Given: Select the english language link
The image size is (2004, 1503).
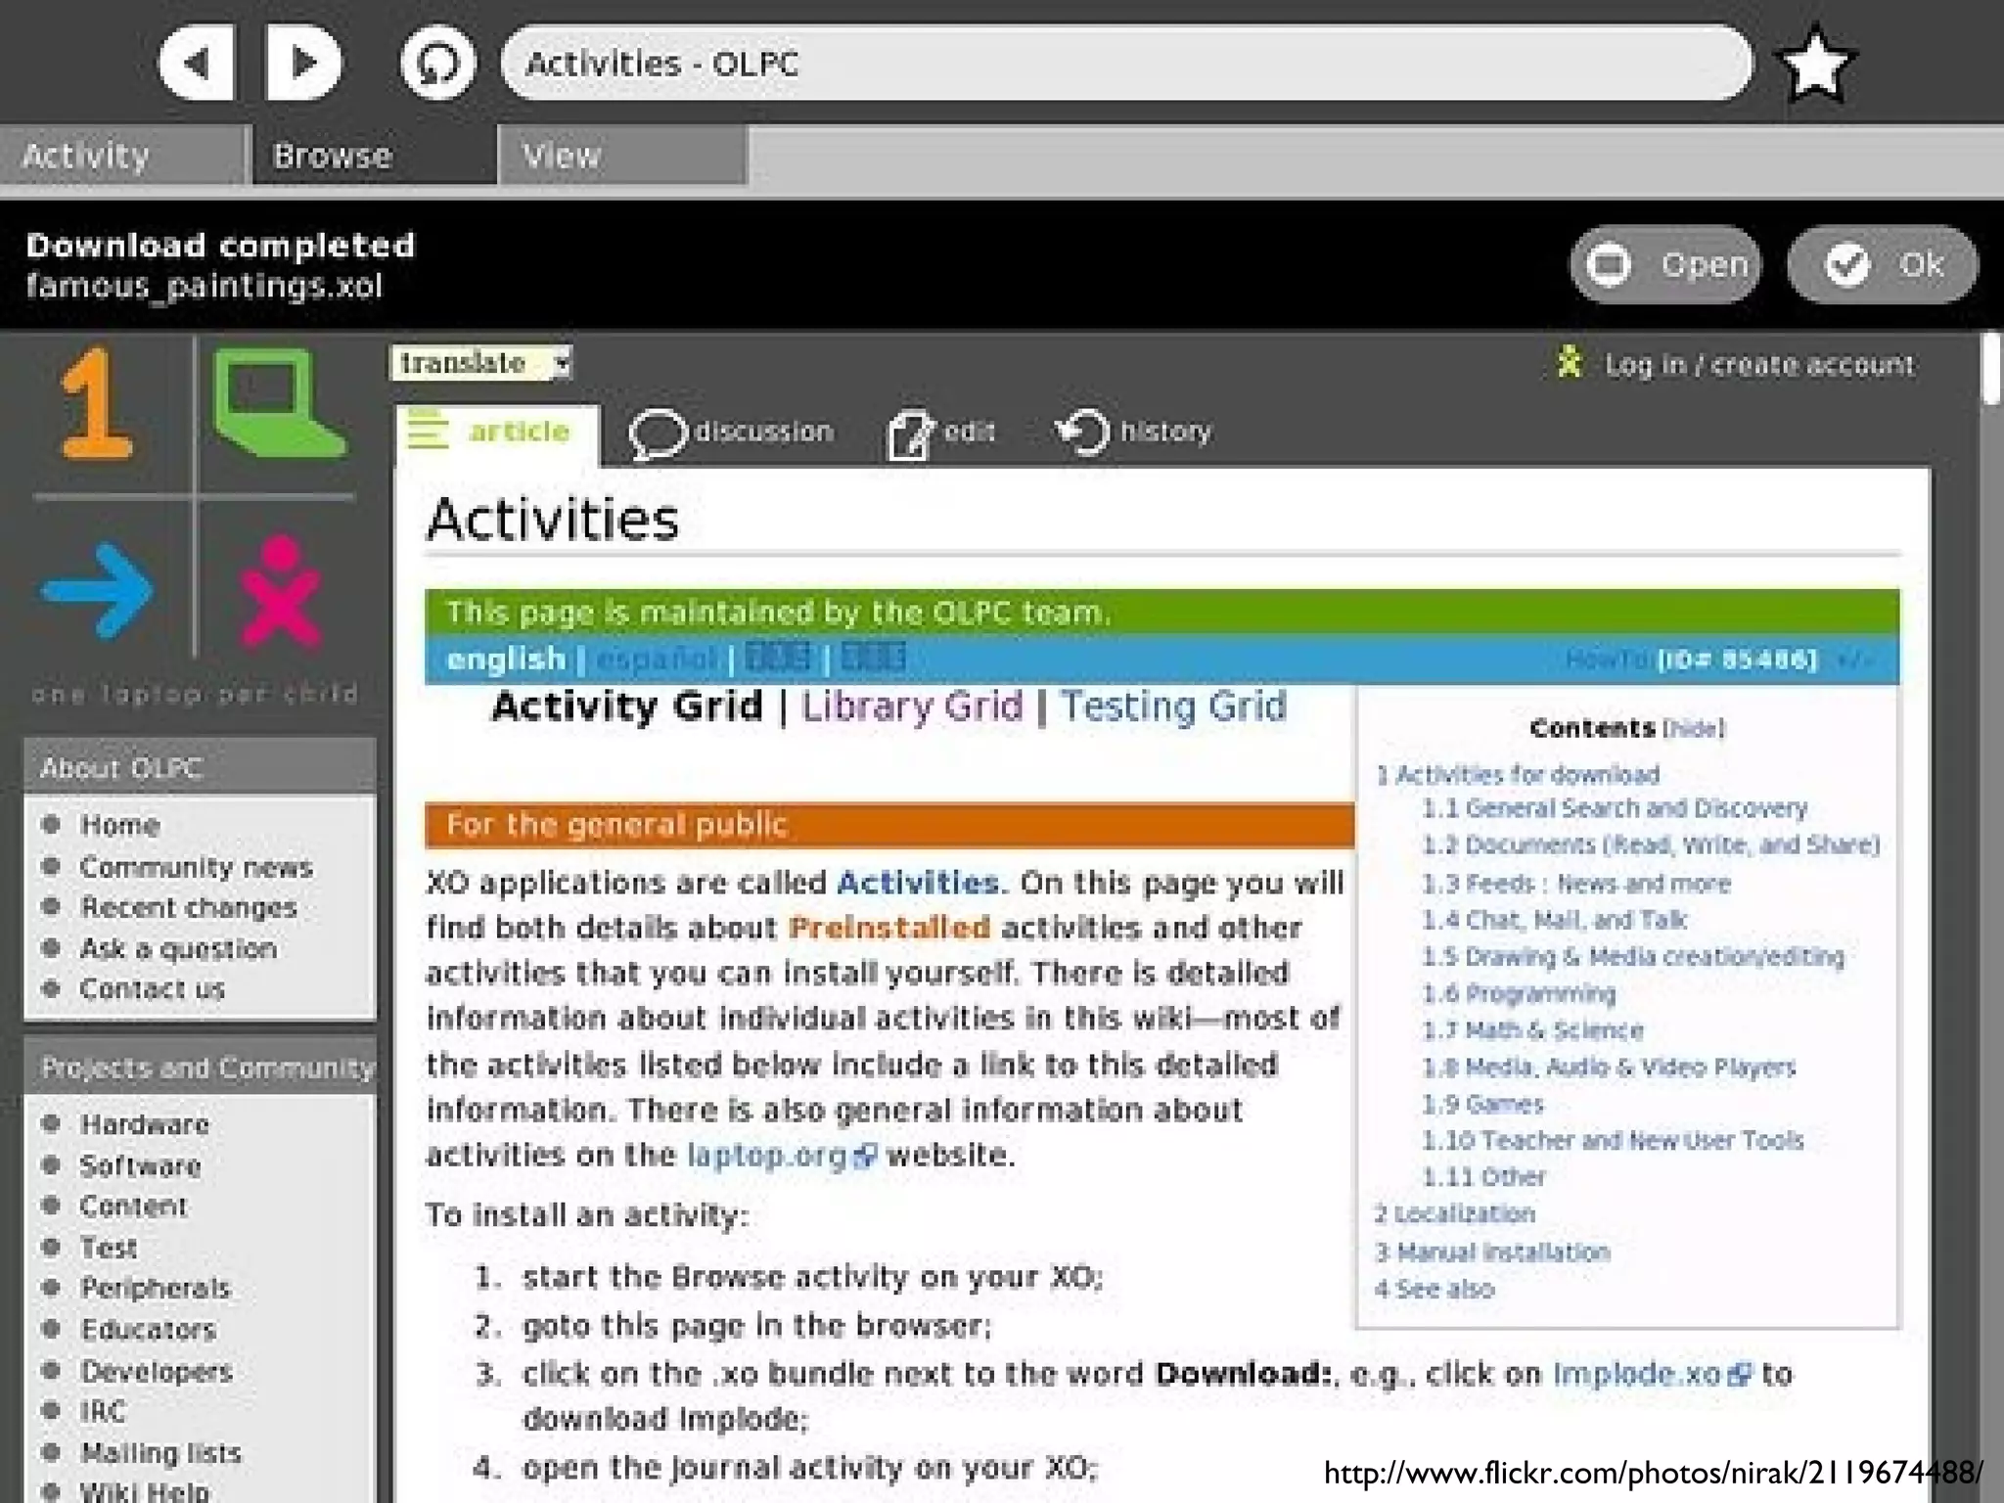Looking at the screenshot, I should click(506, 660).
